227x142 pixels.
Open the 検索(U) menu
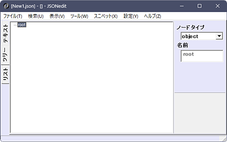36,16
